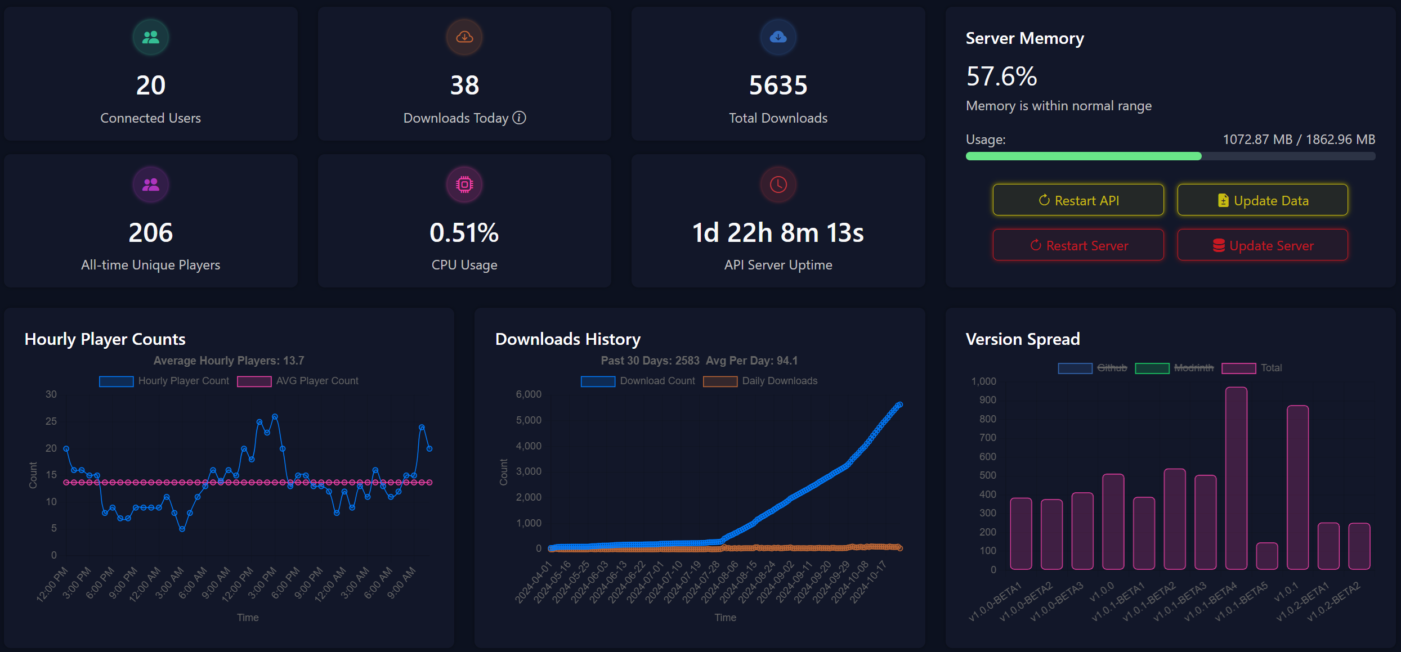Click the Past 30 Days: 2583 subtitle

650,361
